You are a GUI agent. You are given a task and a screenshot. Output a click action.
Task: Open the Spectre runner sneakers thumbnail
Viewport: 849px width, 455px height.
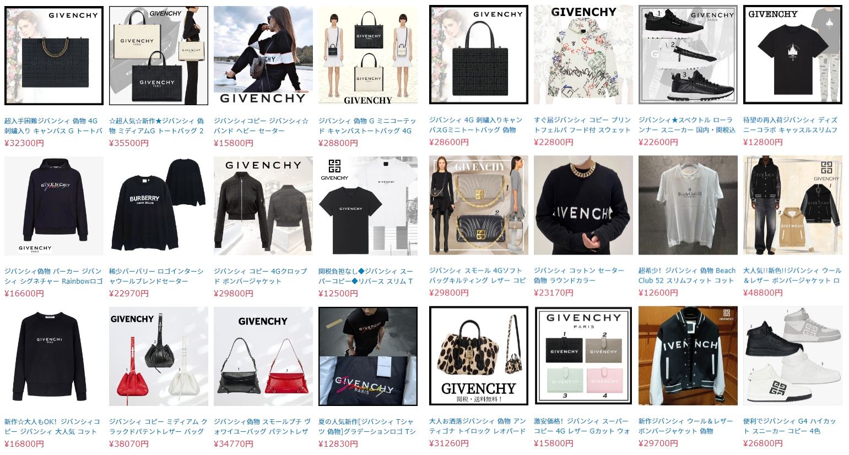click(x=688, y=55)
